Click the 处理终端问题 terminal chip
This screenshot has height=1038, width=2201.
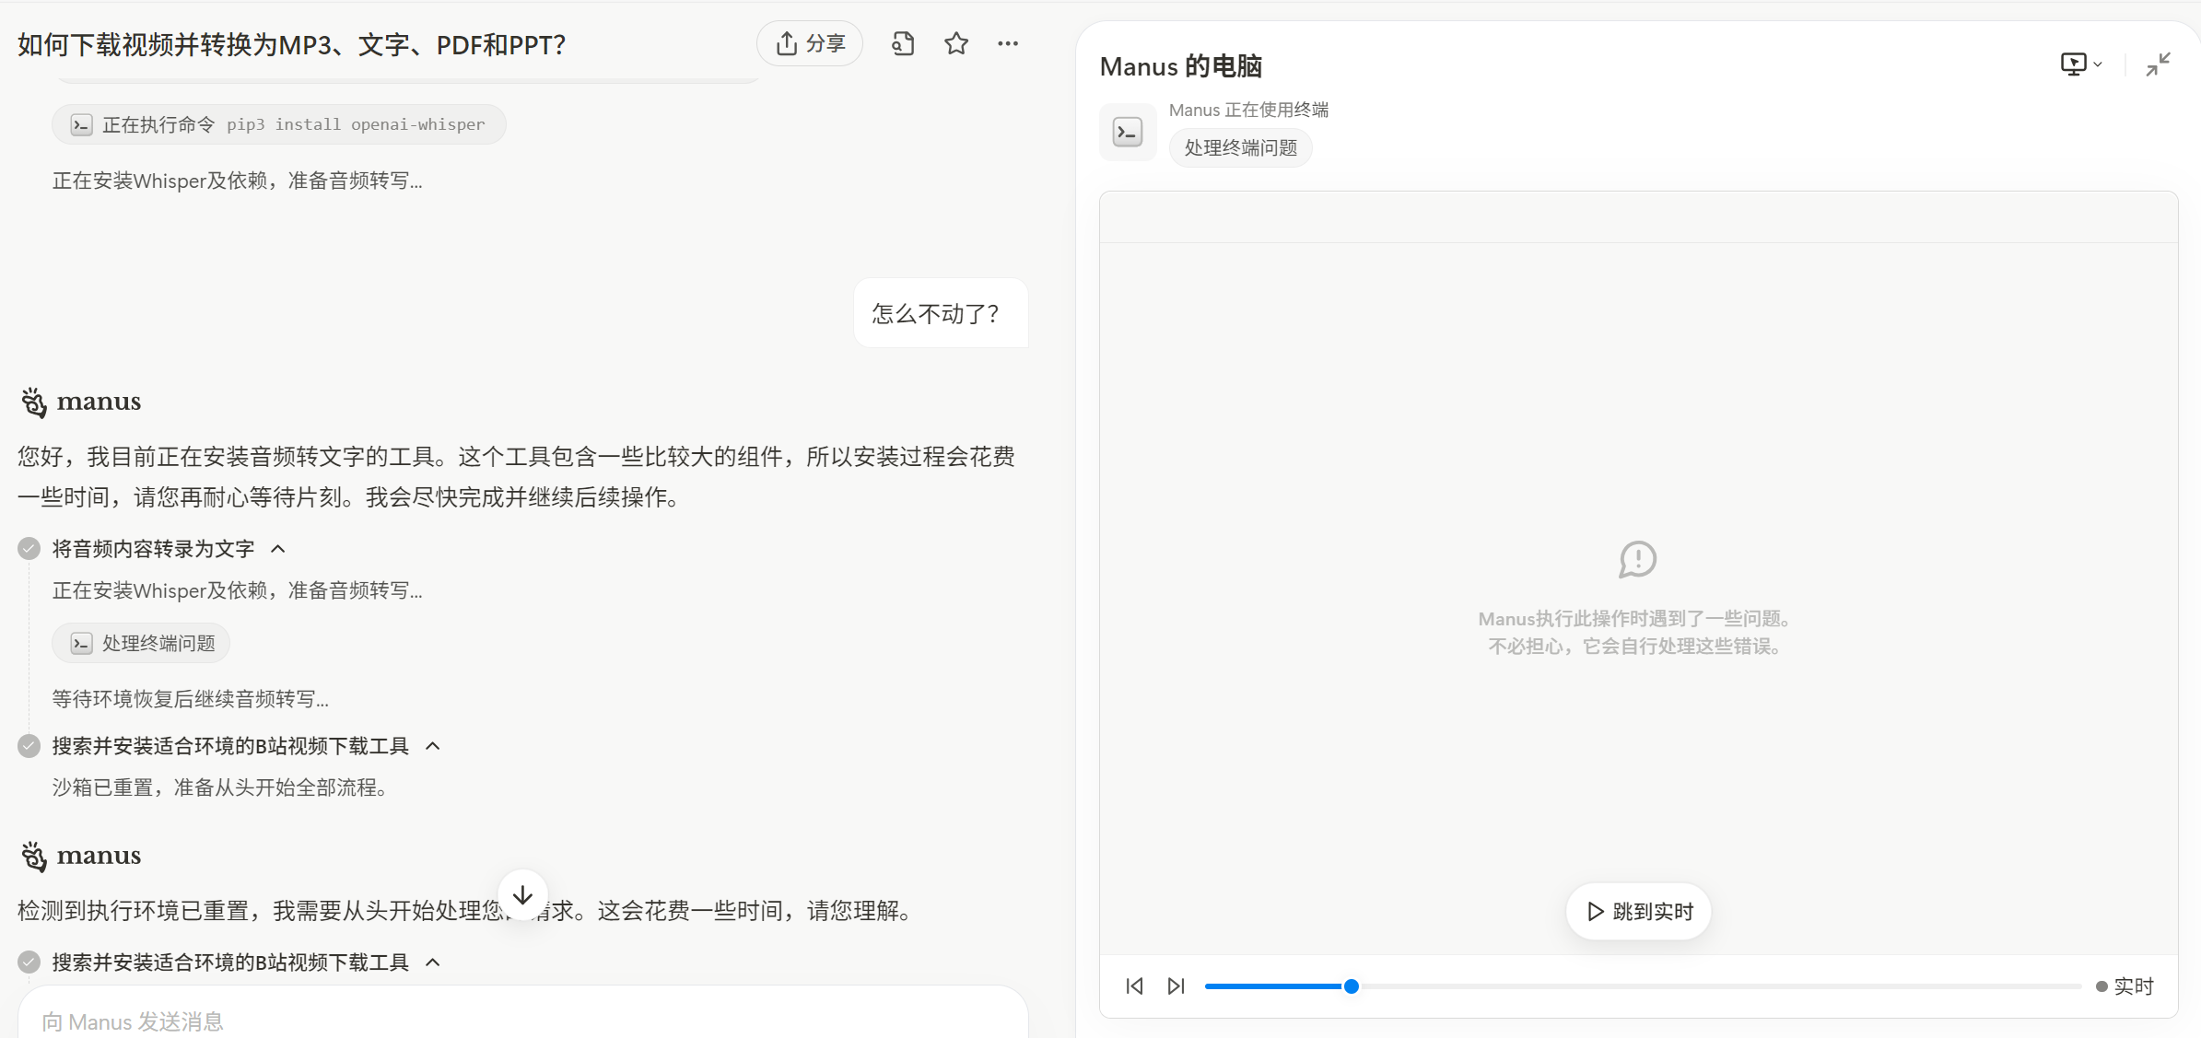click(141, 643)
